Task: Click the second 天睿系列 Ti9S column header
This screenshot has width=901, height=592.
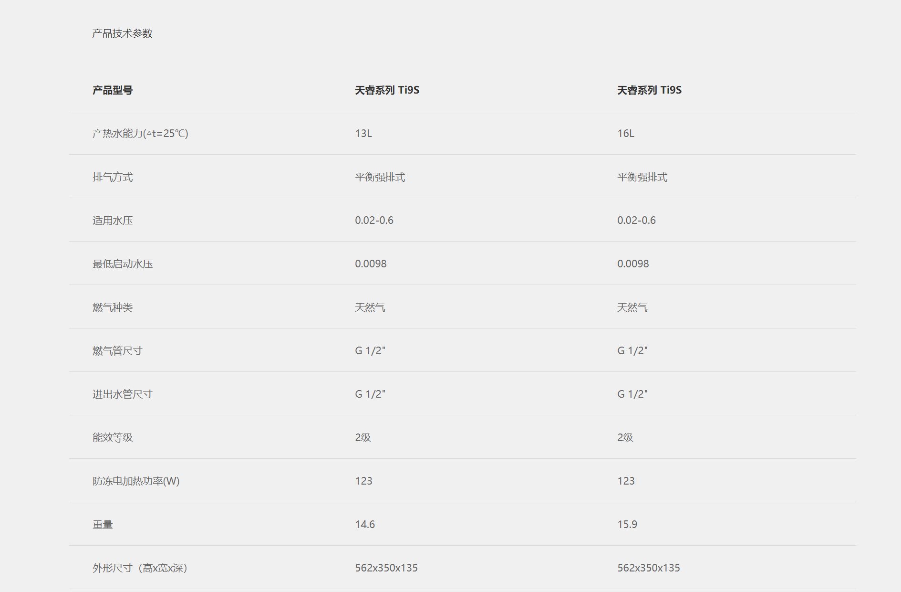Action: (x=649, y=90)
